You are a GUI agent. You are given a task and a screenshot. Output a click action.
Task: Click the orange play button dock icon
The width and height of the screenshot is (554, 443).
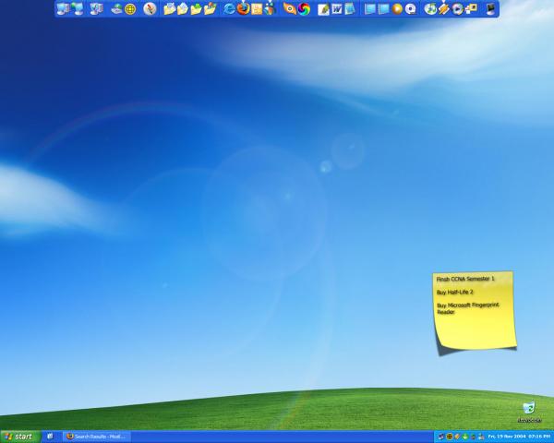tap(397, 9)
